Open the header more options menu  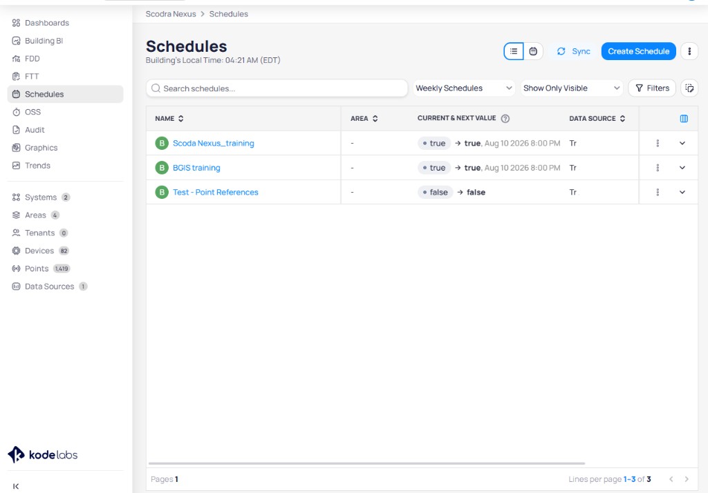pos(689,51)
